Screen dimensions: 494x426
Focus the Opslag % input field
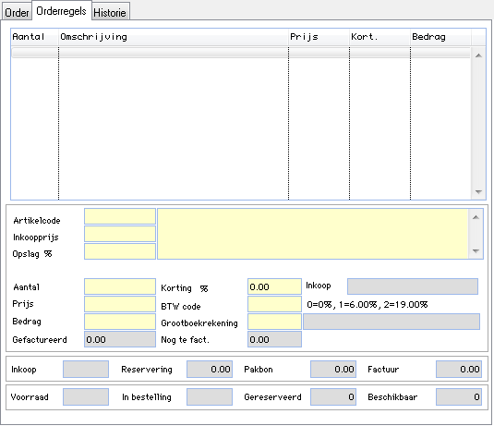point(120,251)
